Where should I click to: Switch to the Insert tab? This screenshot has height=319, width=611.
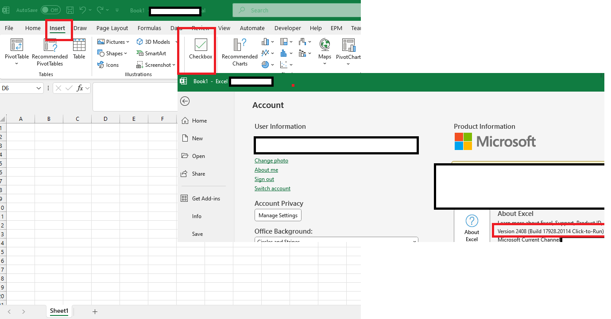(58, 28)
